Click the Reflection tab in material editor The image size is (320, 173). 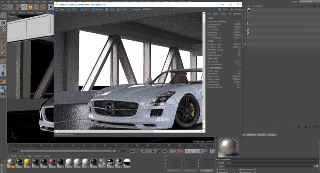coord(251,135)
